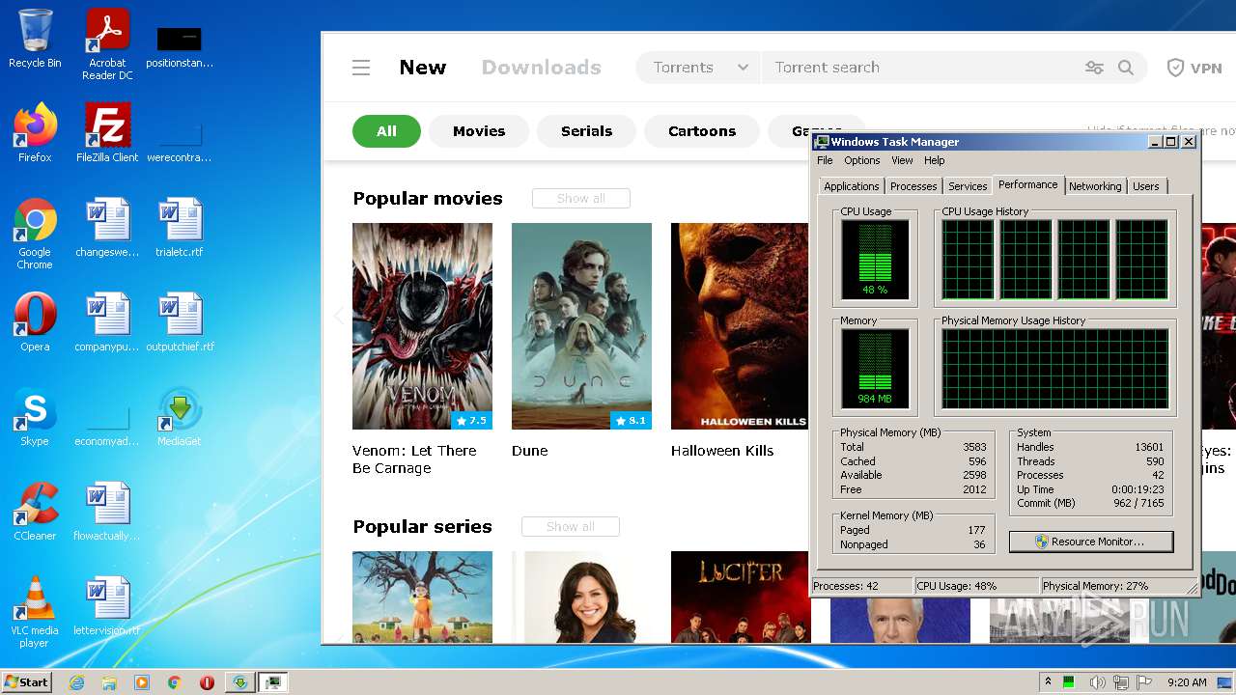Open the Torrents dropdown

[699, 68]
